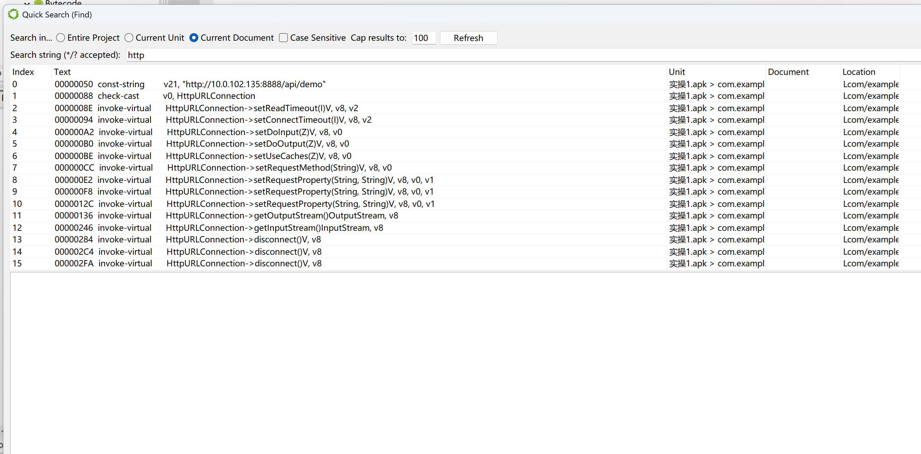The height and width of the screenshot is (454, 921).
Task: Click the Cap results to field
Action: (423, 38)
